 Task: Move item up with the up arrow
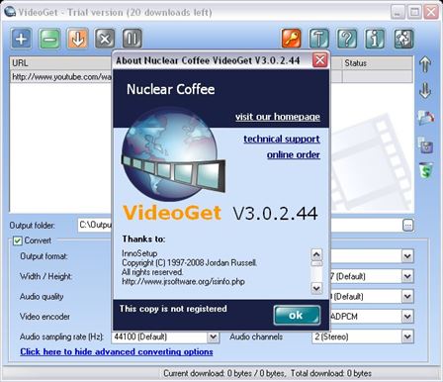coord(425,64)
